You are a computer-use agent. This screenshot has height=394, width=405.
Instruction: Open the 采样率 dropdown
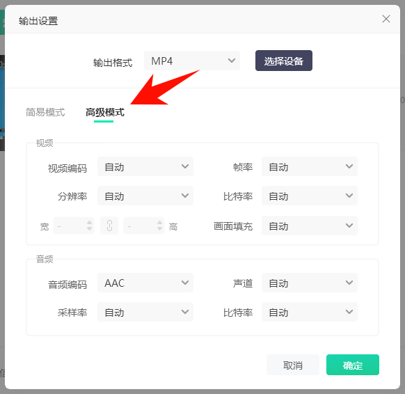145,312
